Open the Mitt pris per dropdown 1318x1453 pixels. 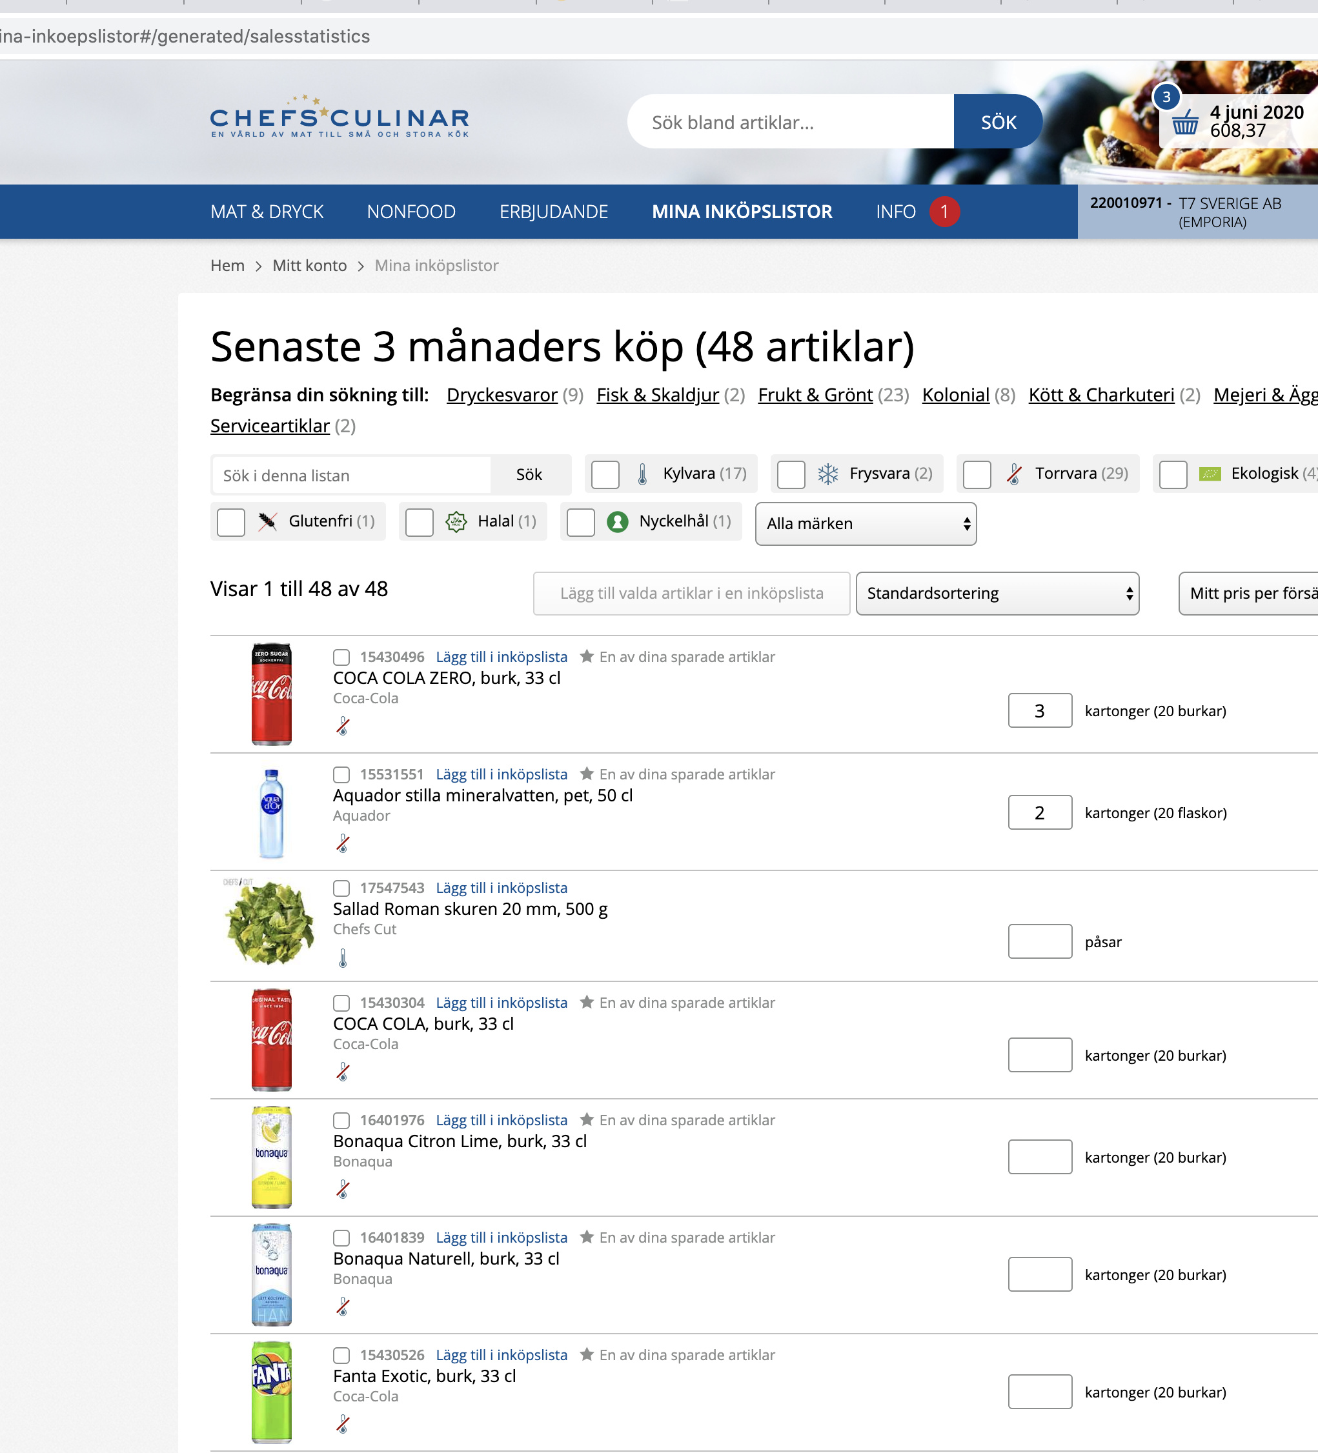click(x=1248, y=593)
